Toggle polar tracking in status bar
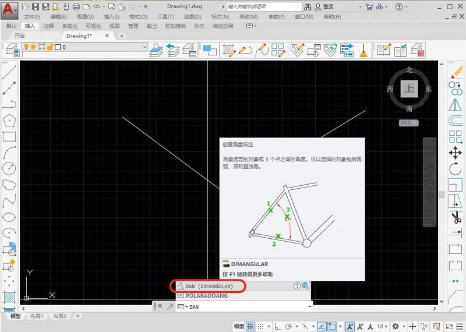466x332 pixels. (288, 326)
